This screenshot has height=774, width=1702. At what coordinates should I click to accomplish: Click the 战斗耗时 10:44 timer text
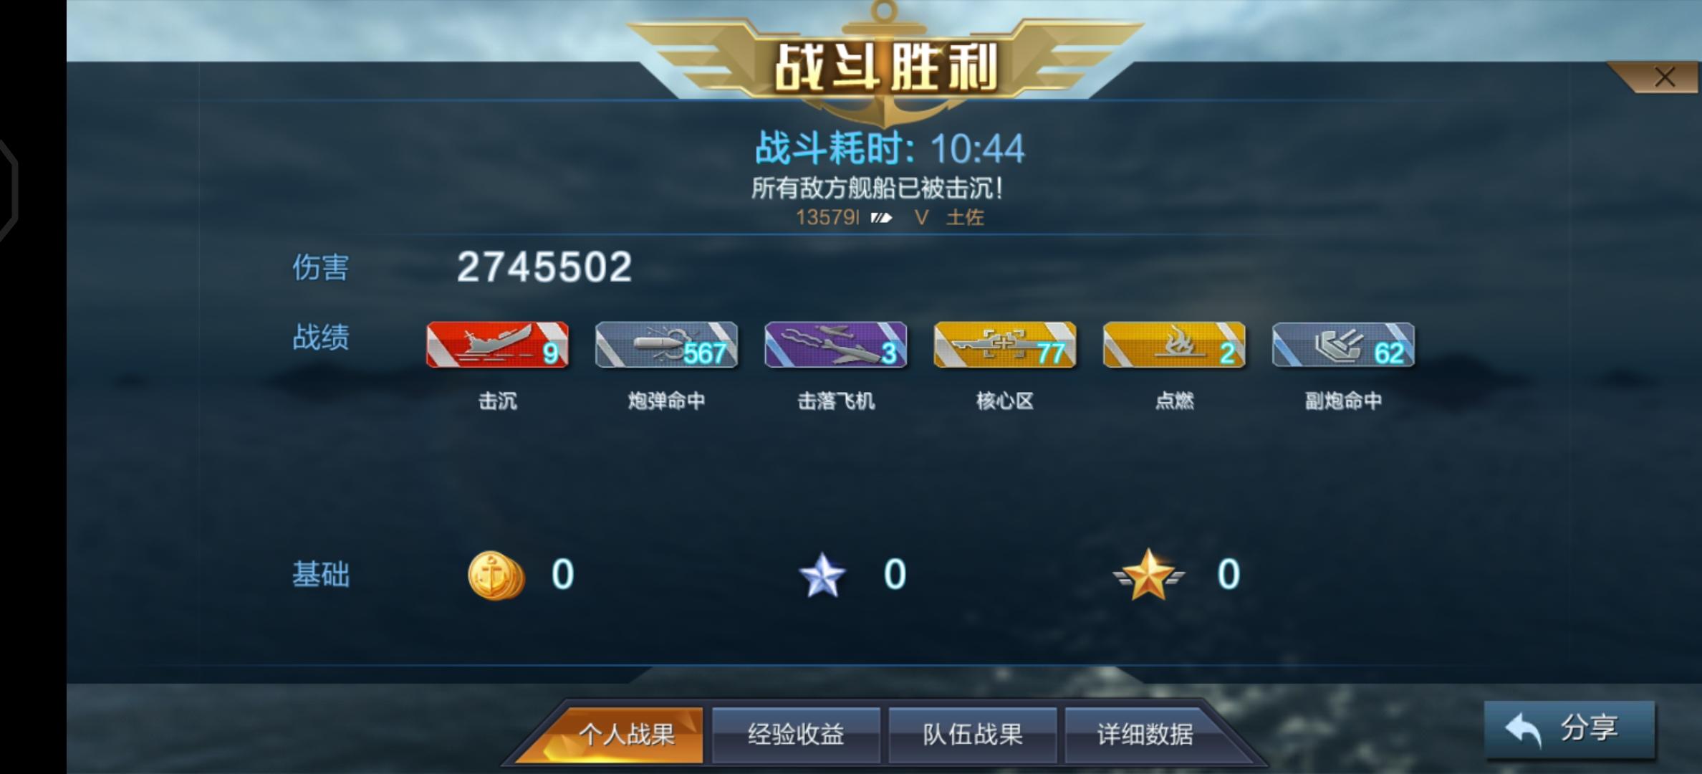[890, 149]
